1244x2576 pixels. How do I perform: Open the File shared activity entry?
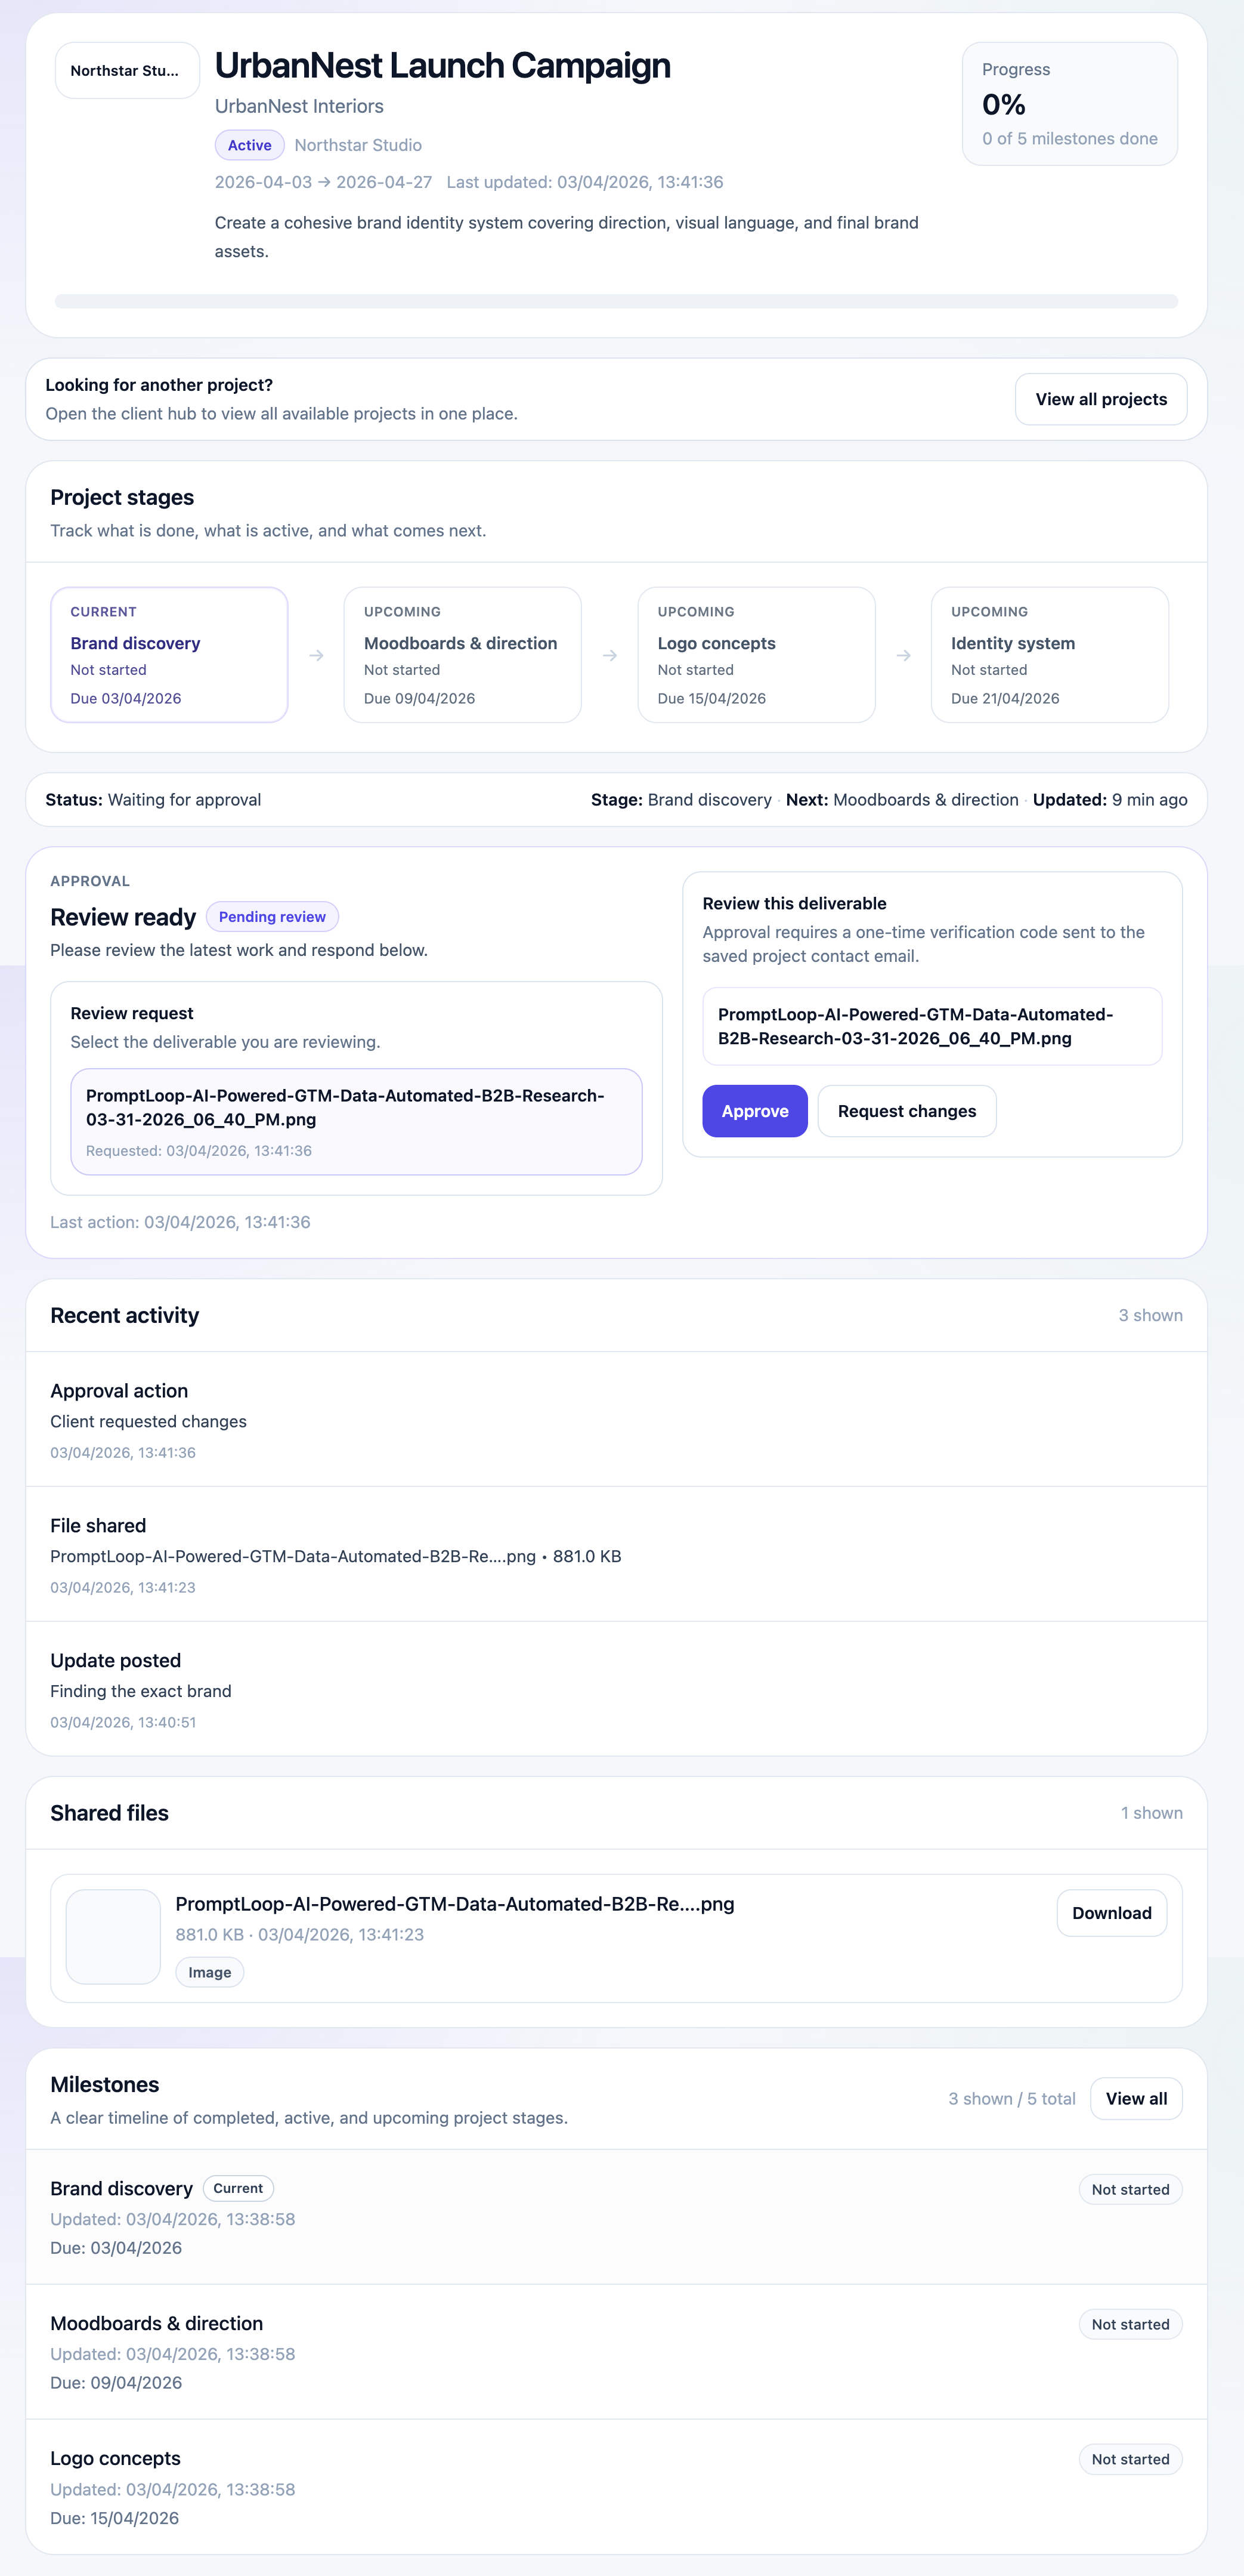click(335, 1553)
